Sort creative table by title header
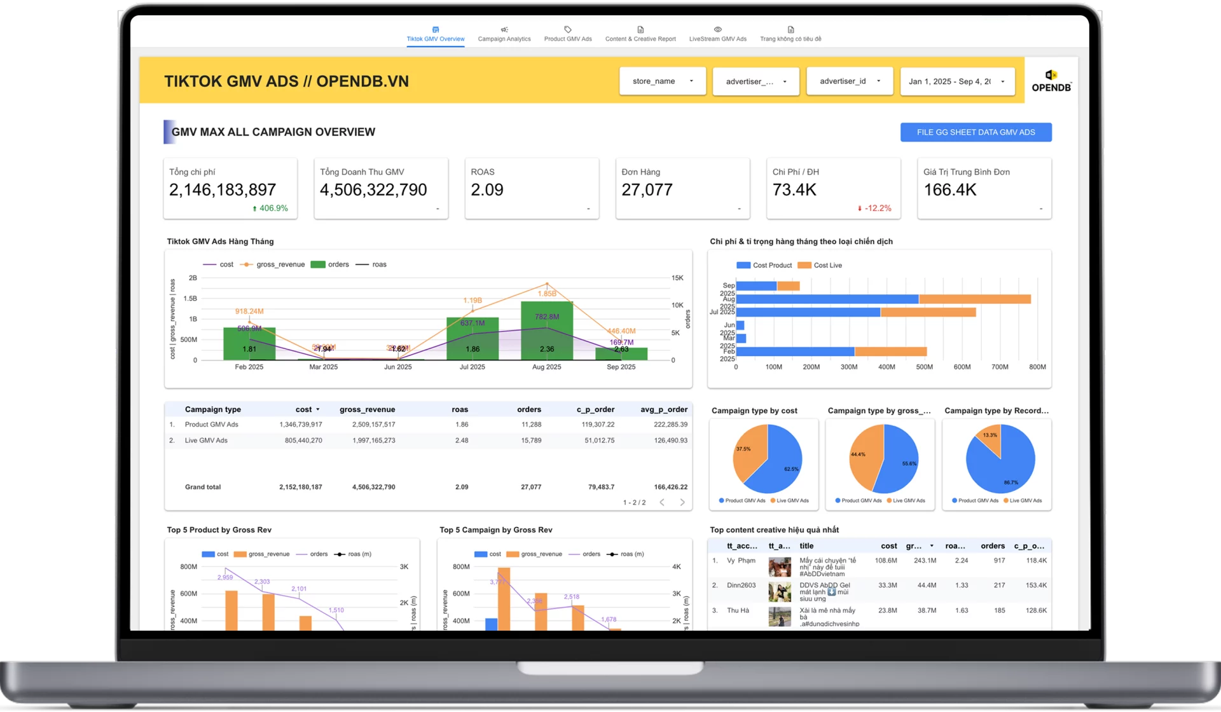This screenshot has height=712, width=1221. click(x=806, y=546)
